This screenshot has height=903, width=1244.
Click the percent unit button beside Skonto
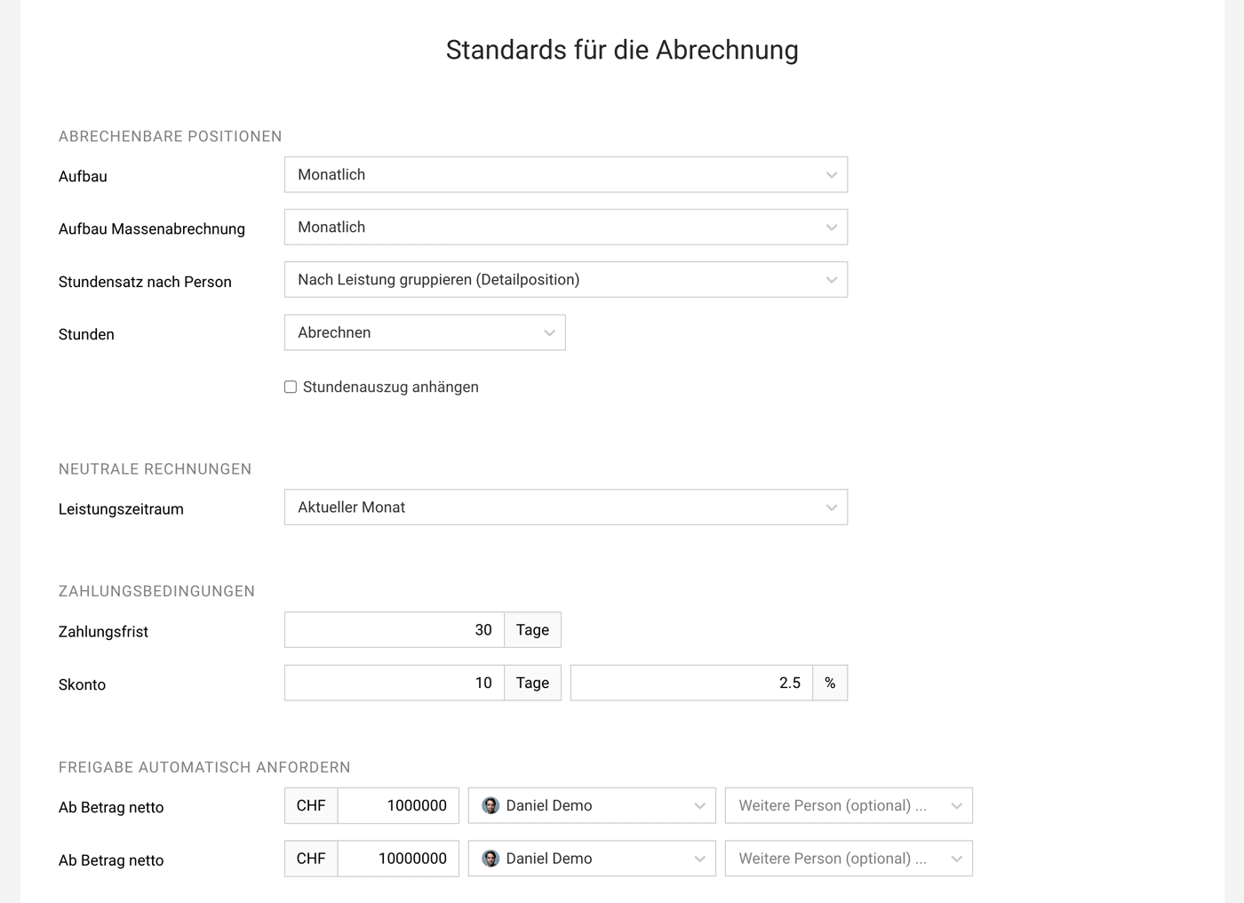click(829, 683)
